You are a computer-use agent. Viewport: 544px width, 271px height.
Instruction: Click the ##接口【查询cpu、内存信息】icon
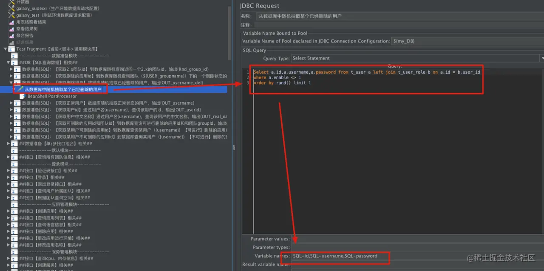click(x=14, y=258)
